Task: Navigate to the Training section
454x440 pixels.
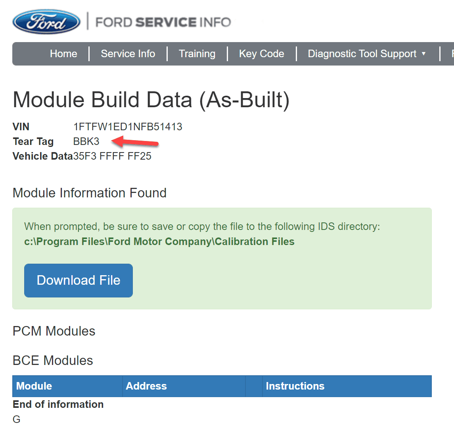Action: tap(197, 54)
